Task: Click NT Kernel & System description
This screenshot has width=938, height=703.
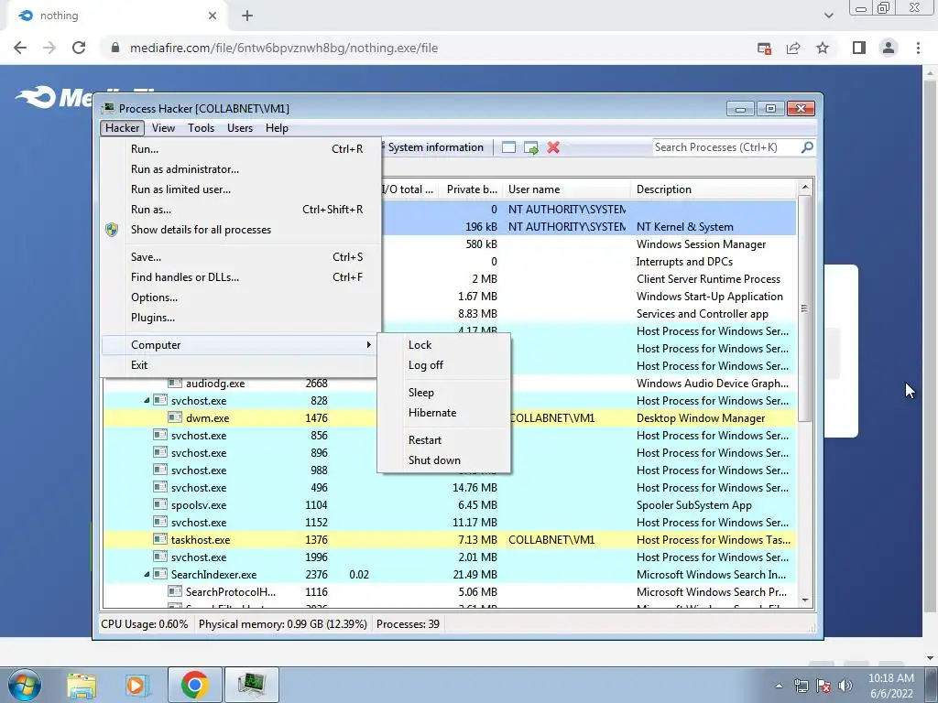Action: pos(685,227)
